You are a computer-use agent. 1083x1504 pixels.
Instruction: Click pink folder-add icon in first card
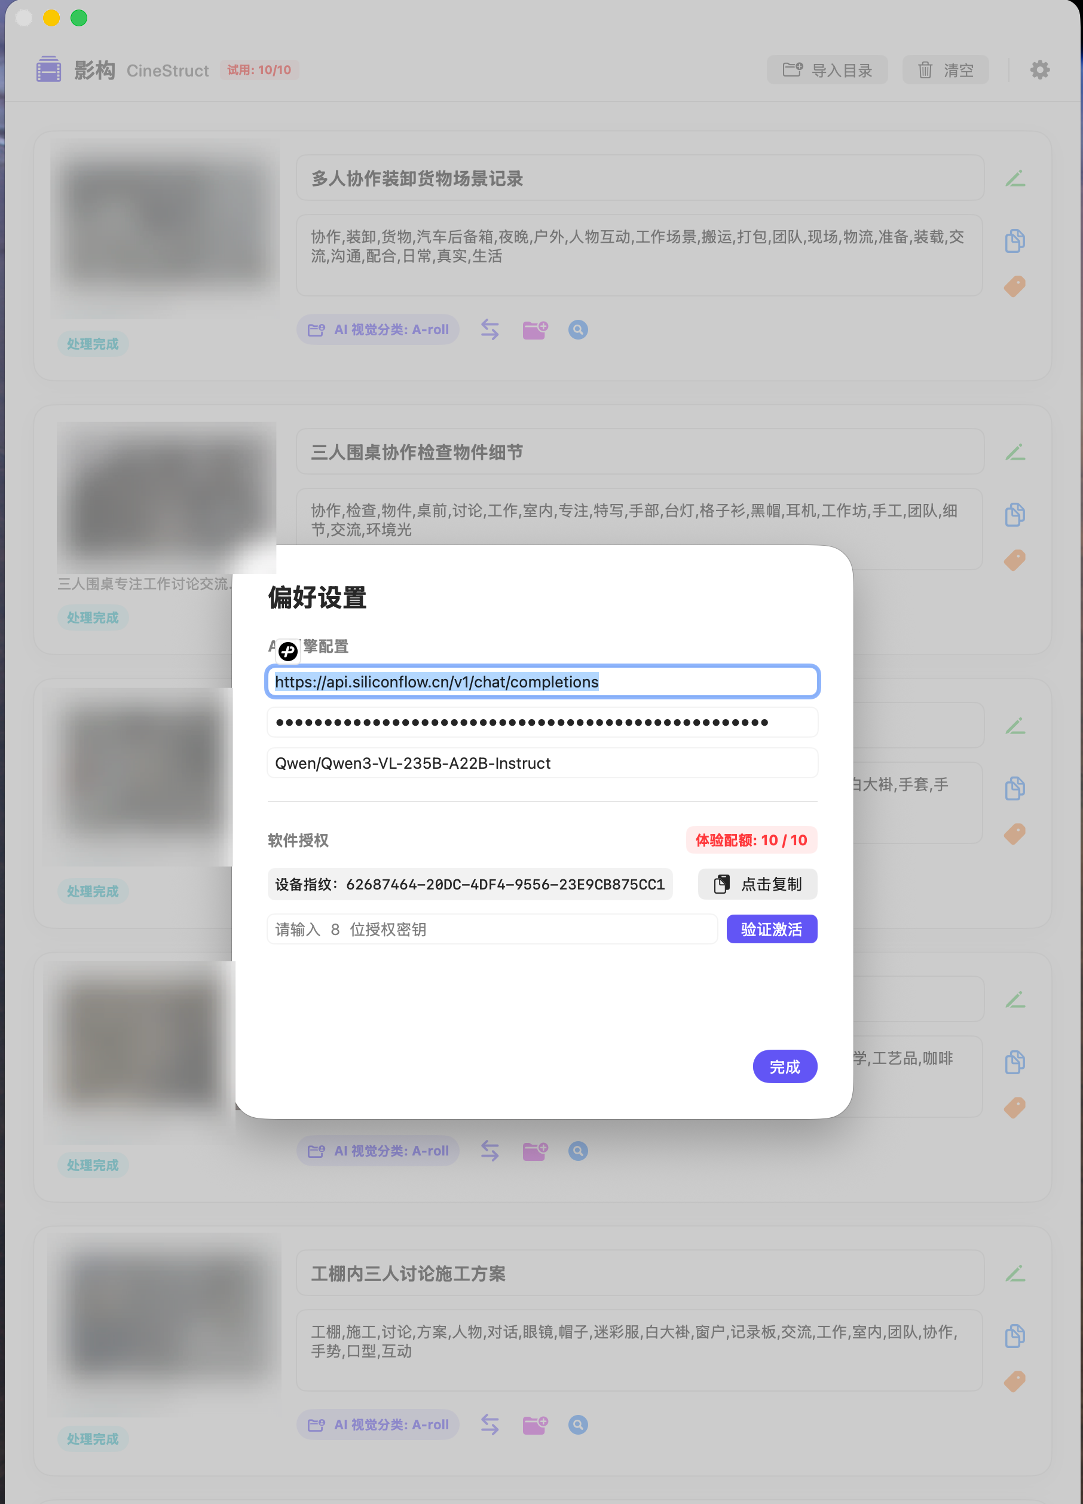[534, 329]
